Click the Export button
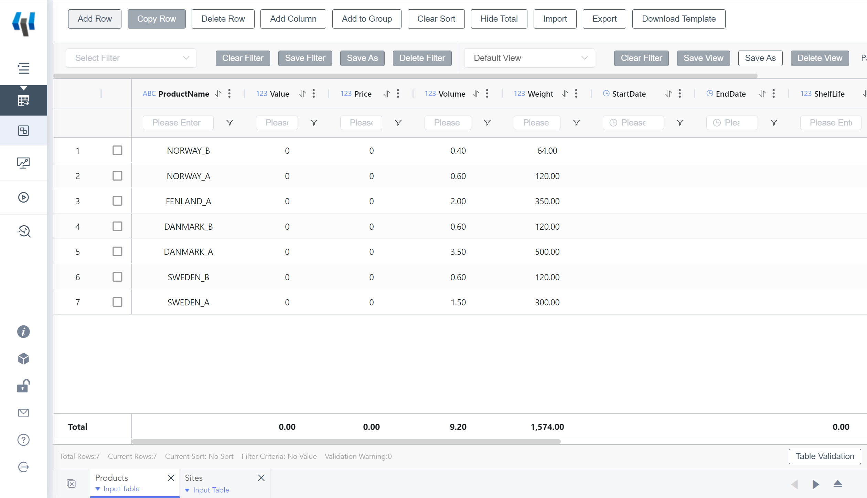Screen dimensions: 867x498 (604, 19)
